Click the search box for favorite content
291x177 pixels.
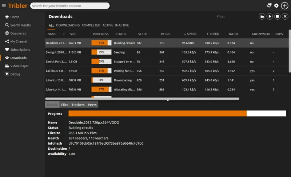pyautogui.click(x=70, y=6)
